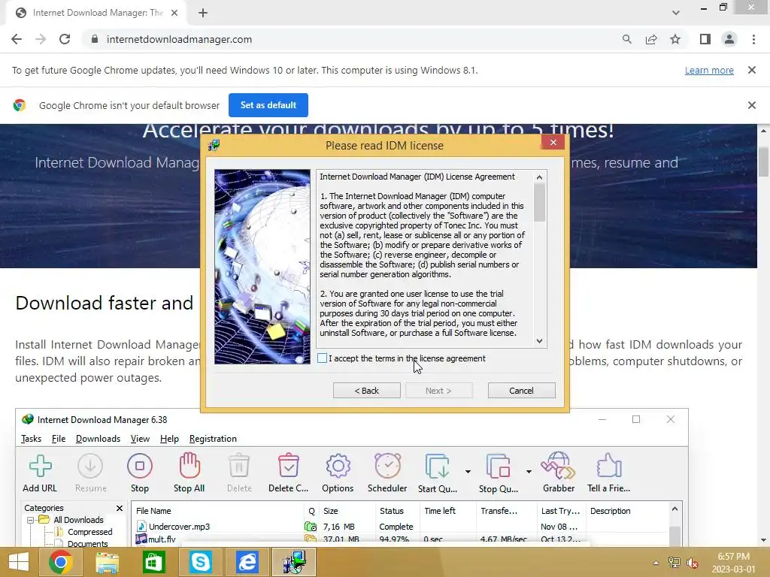Click the Start Queue icon

[x=437, y=466]
